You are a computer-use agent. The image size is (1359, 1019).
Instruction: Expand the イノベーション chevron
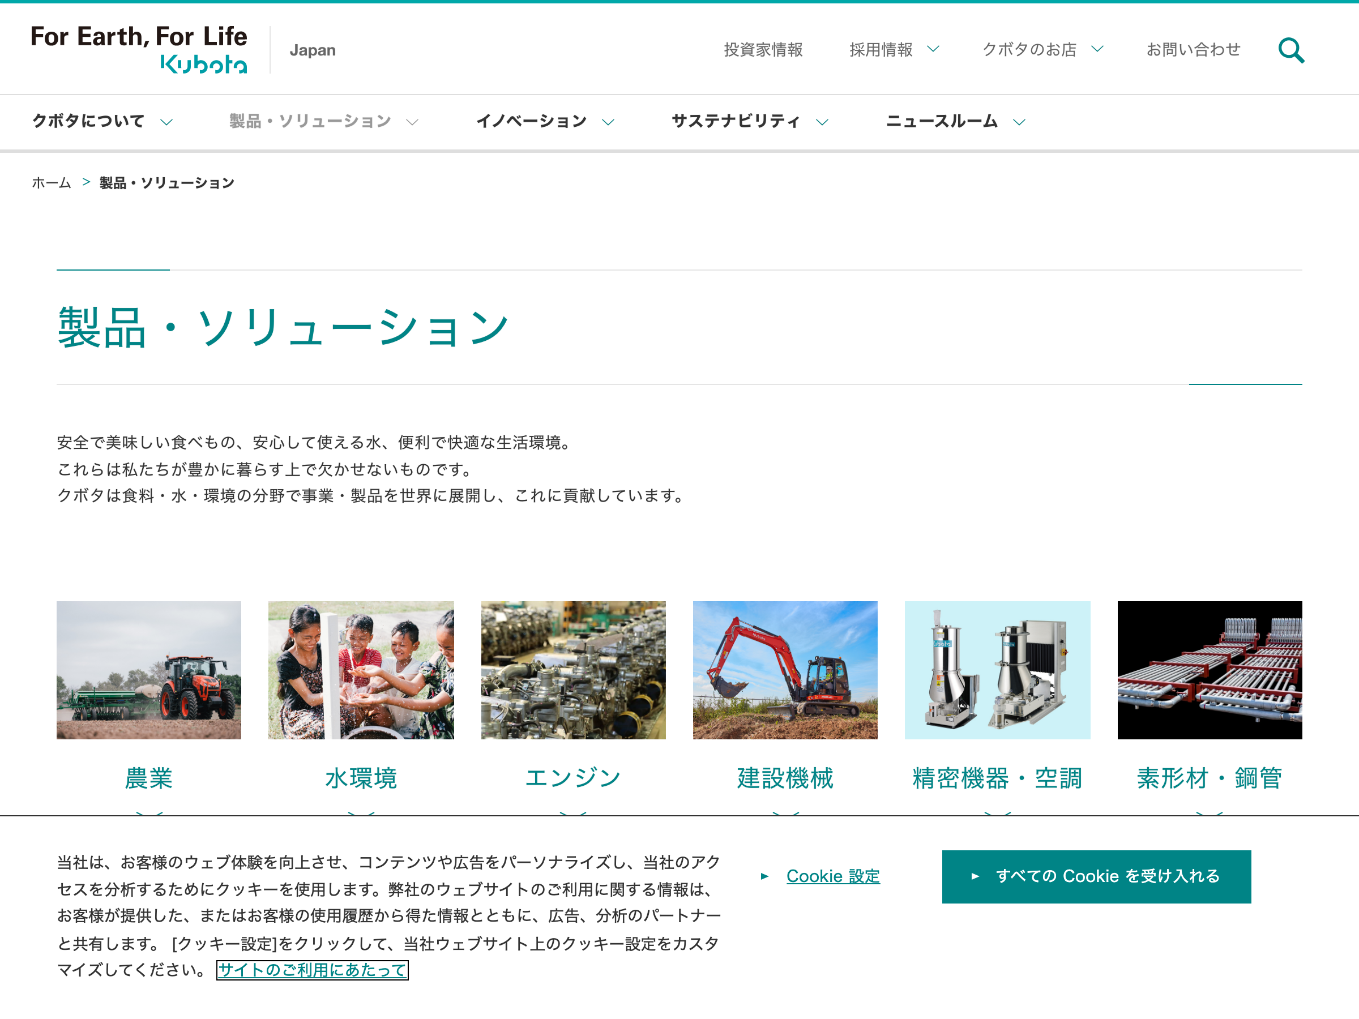pyautogui.click(x=608, y=122)
